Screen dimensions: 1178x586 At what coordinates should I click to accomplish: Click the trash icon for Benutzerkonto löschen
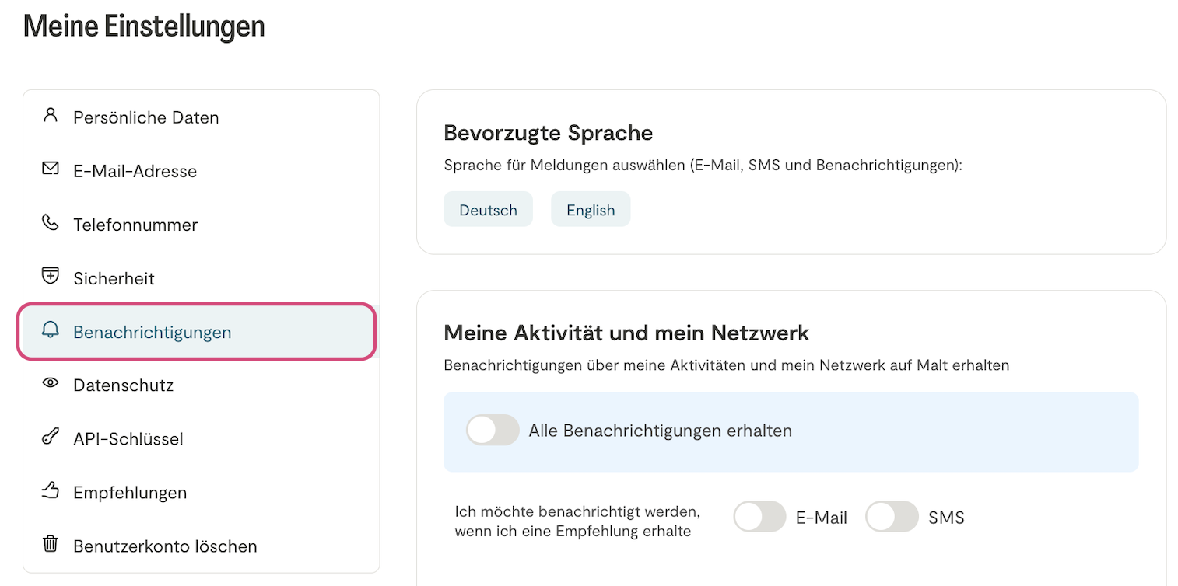click(51, 545)
